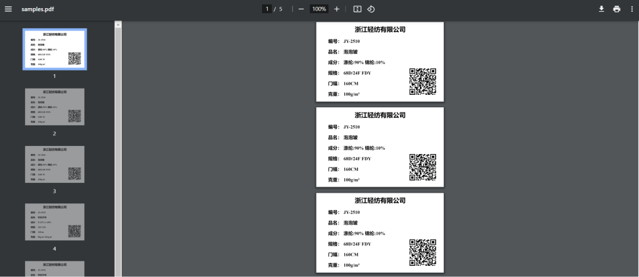
Task: Toggle the sidebar with the hamburger menu icon
Action: (x=8, y=9)
